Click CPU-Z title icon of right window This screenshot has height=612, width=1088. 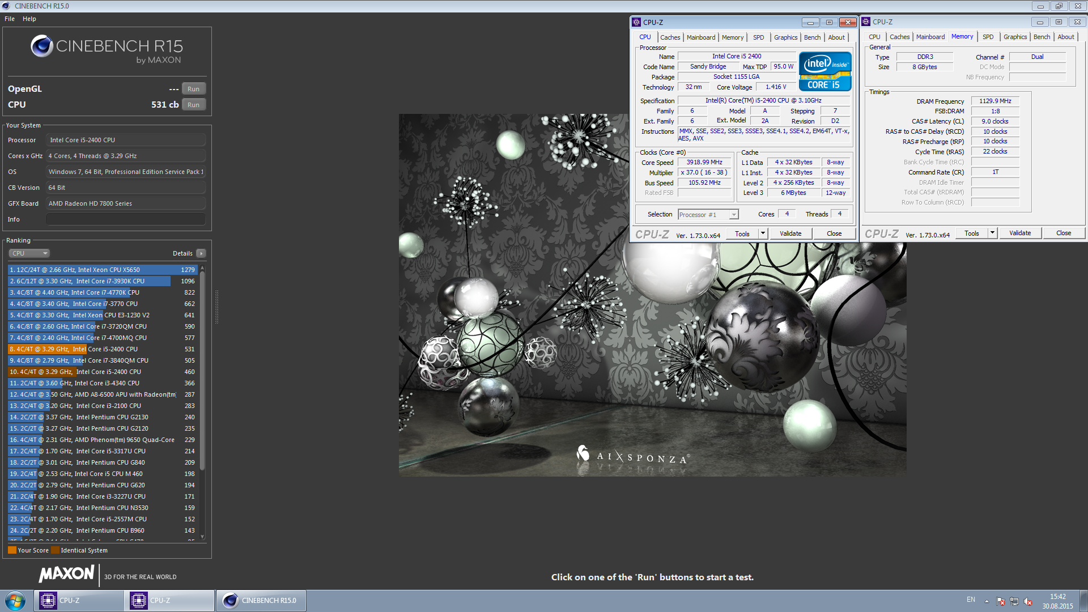pos(866,22)
